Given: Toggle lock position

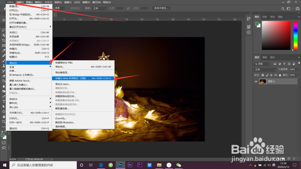Looking at the screenshot, I should (271, 75).
